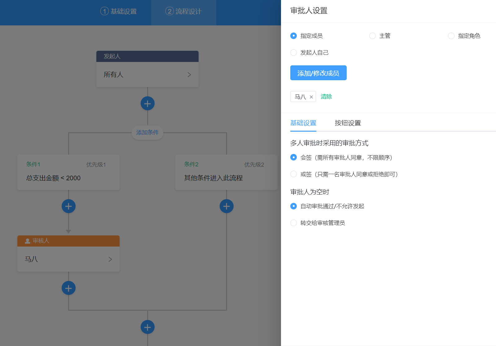Switch to the 按钮设置 tab
The height and width of the screenshot is (346, 496).
click(x=348, y=123)
